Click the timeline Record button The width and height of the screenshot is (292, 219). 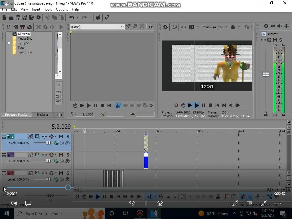point(77,196)
